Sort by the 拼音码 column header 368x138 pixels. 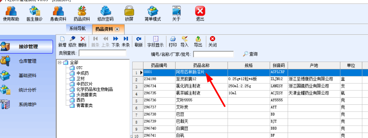(279, 66)
